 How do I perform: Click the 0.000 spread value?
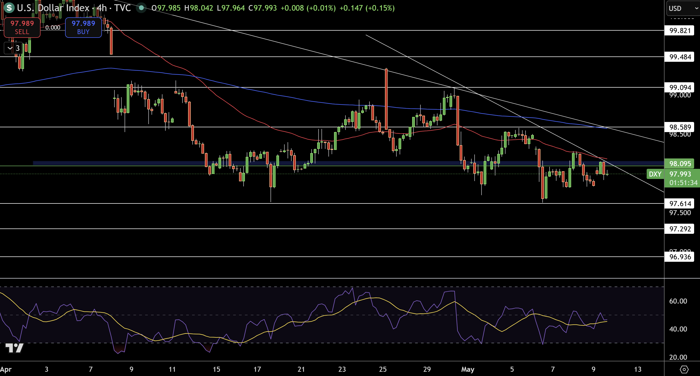53,27
